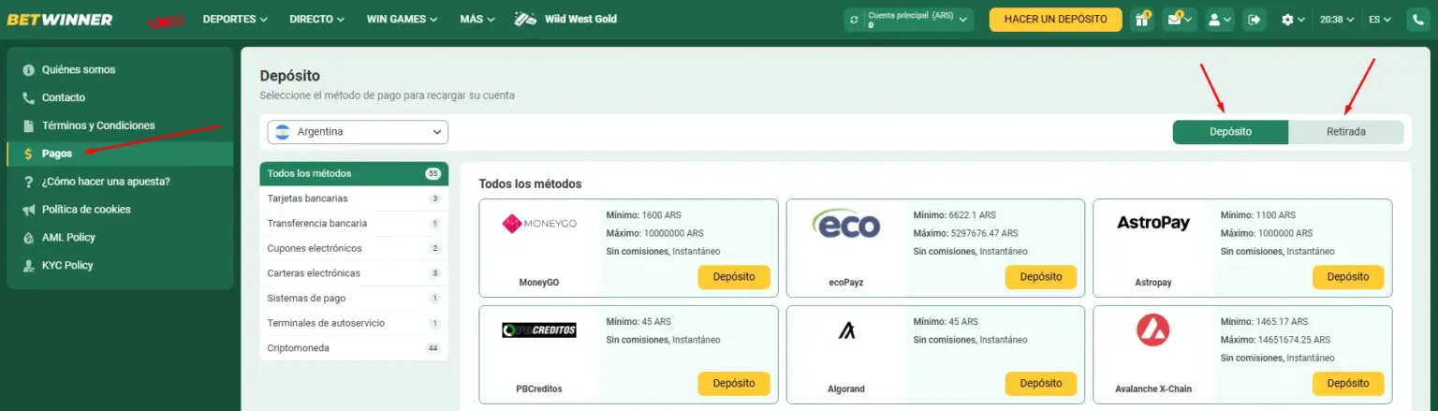The height and width of the screenshot is (411, 1438).
Task: Expand the Argentina country dropdown
Action: [358, 132]
